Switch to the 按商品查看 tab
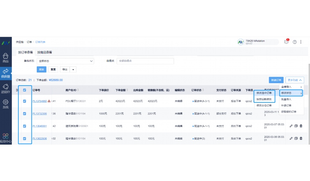 44,52
